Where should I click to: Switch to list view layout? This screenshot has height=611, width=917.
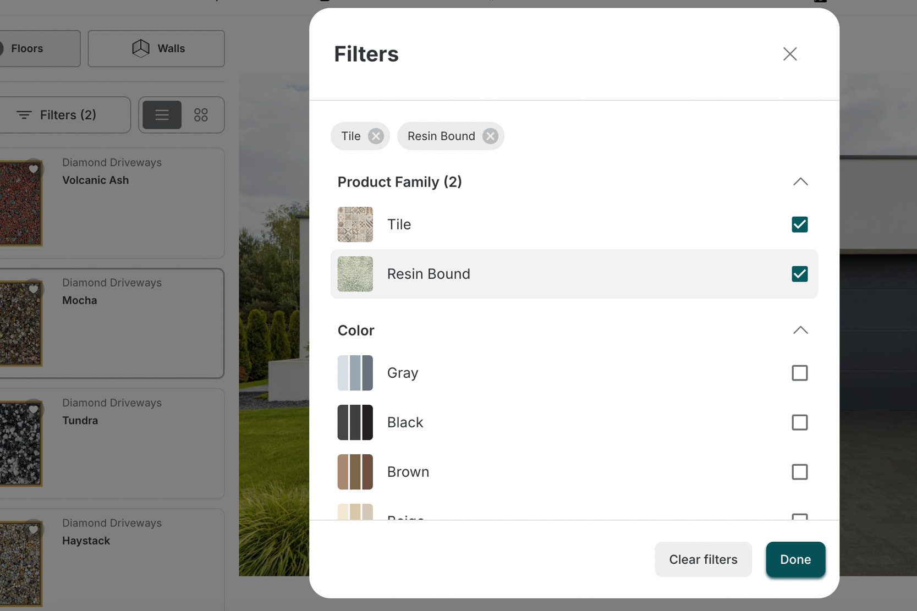(x=162, y=115)
